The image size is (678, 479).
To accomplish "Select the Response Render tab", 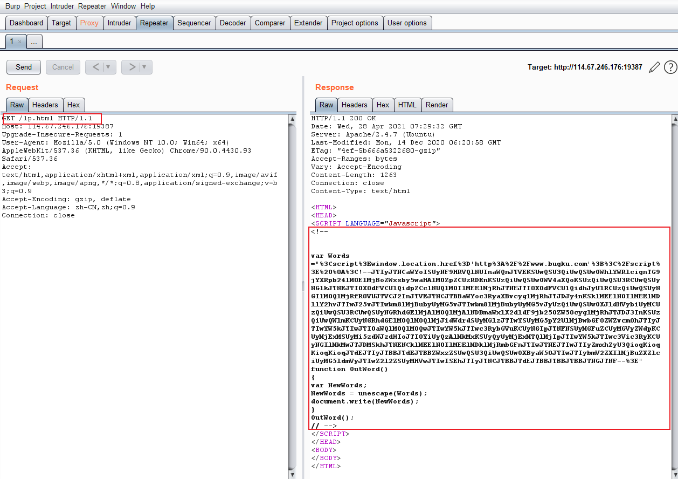I will click(437, 105).
